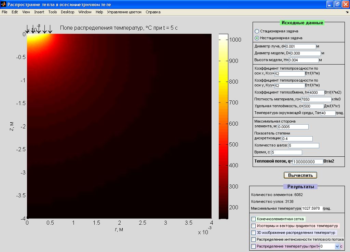
Task: Select the Стационарная задача radio button
Action: pyautogui.click(x=257, y=31)
